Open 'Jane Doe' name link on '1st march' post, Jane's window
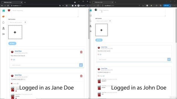177x99 pixels. coord(18,51)
